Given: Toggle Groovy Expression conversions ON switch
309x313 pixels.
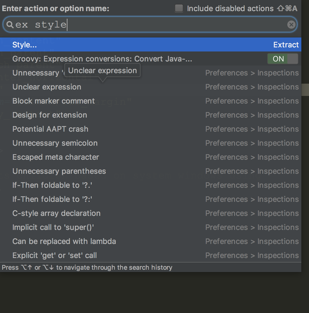Looking at the screenshot, I should click(282, 59).
